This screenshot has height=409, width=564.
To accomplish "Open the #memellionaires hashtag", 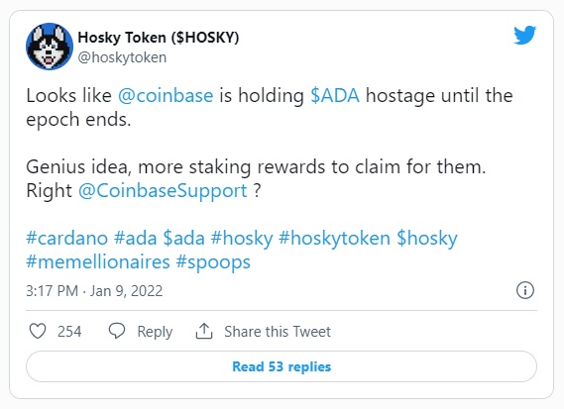I will (98, 261).
